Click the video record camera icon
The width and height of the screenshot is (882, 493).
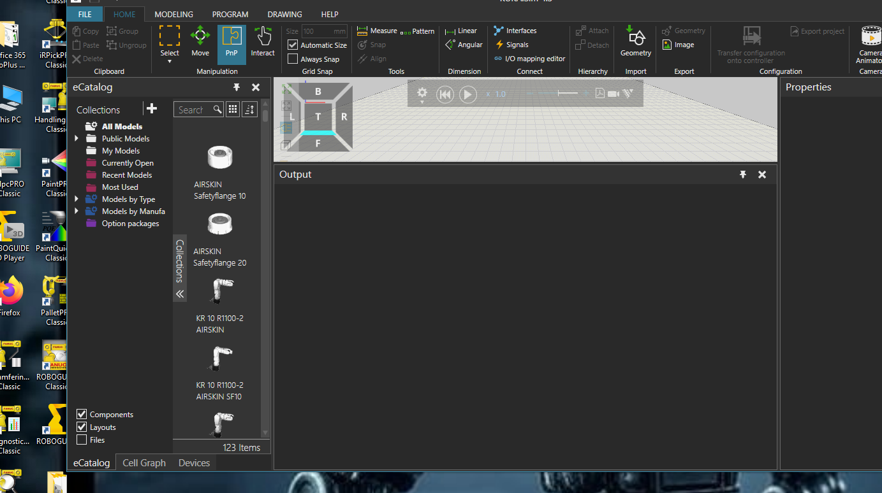614,94
